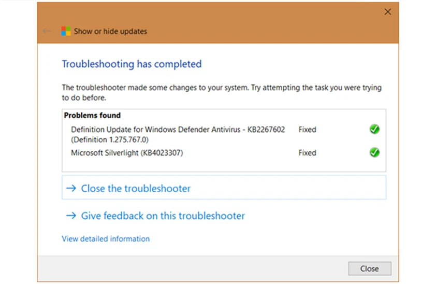Click the Problems found heading

coord(92,115)
